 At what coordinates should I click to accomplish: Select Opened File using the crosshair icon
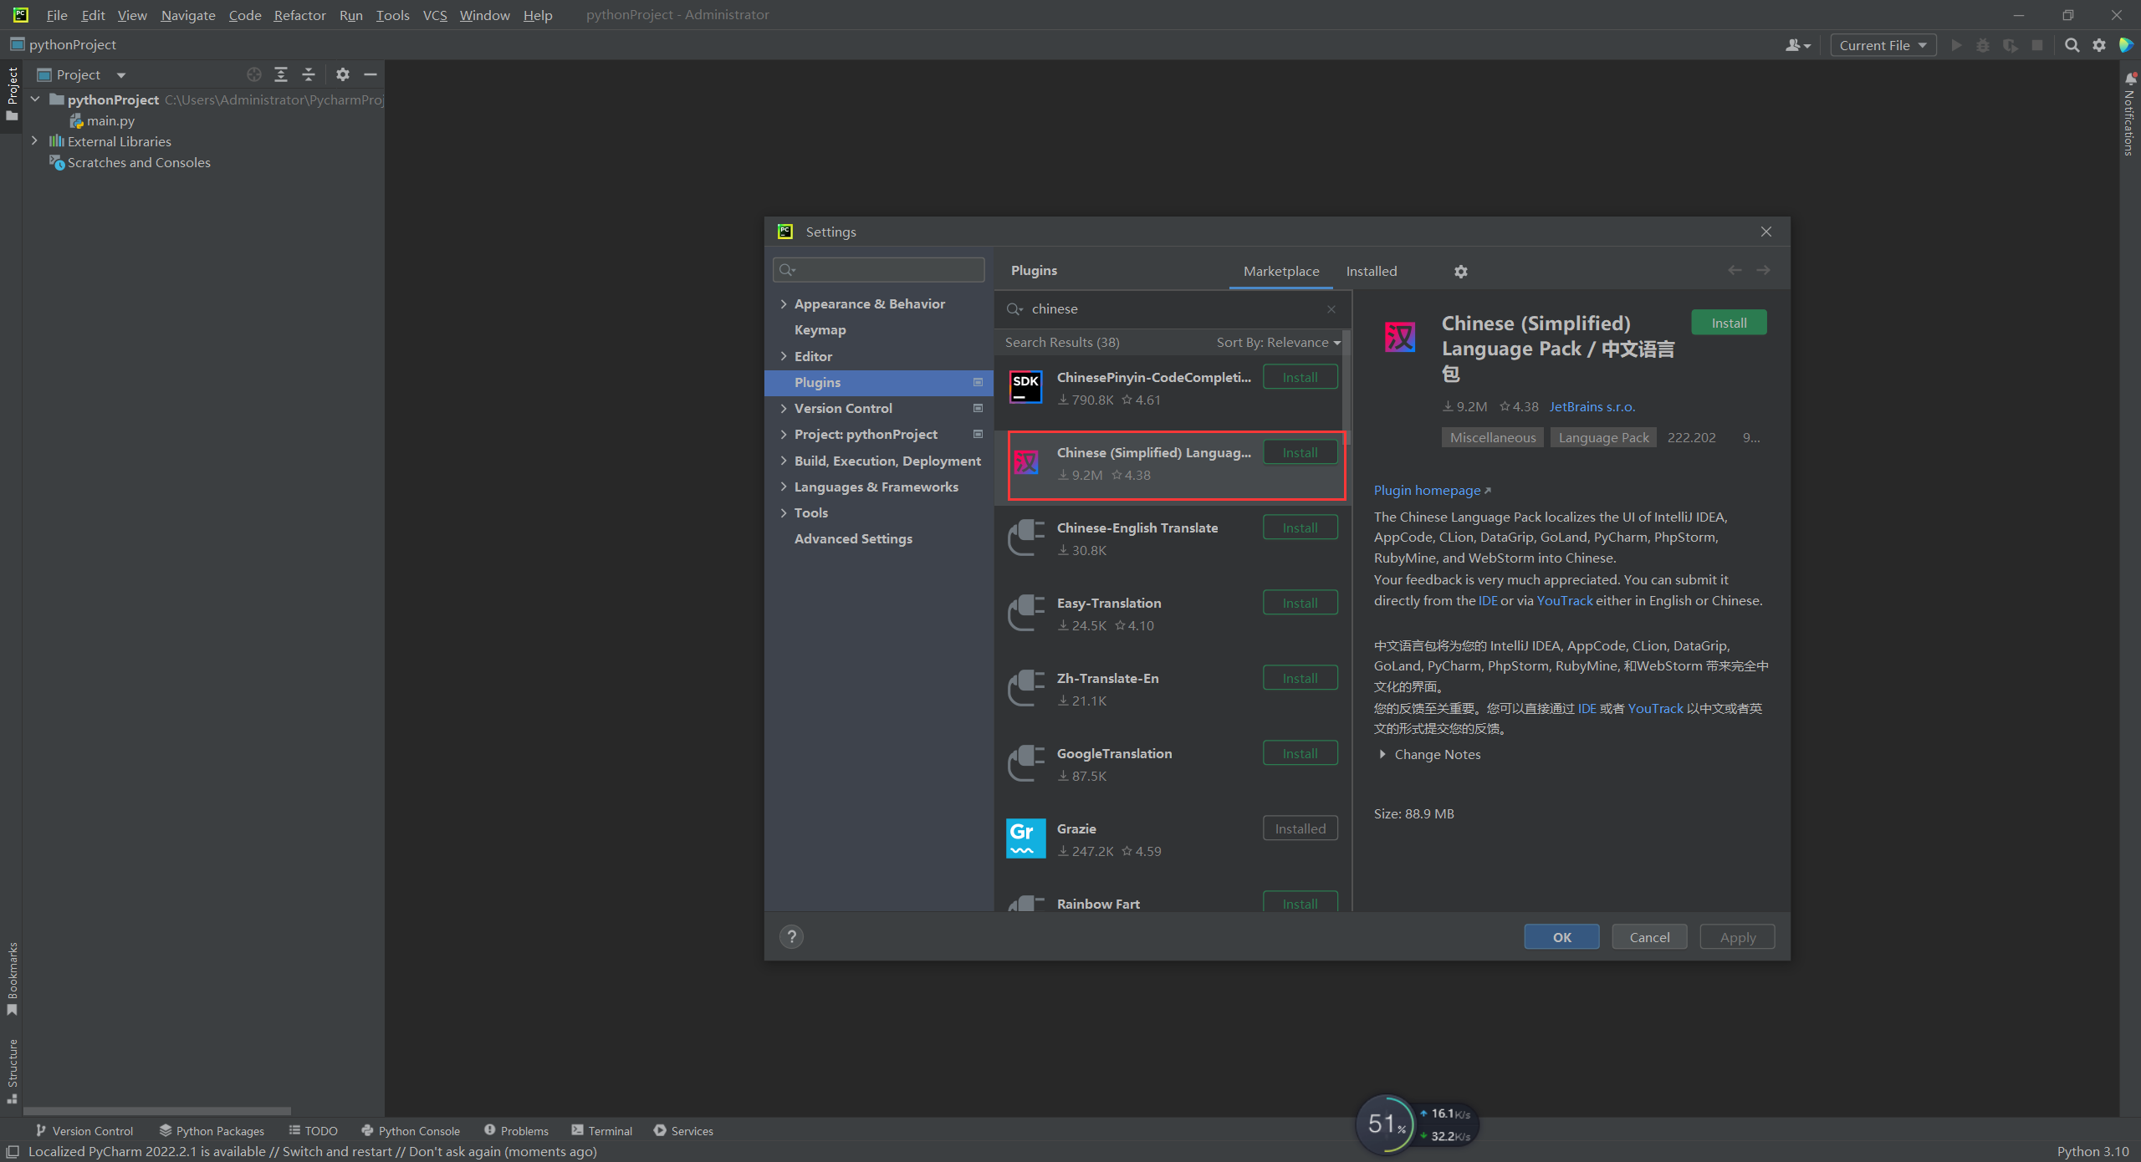(253, 74)
